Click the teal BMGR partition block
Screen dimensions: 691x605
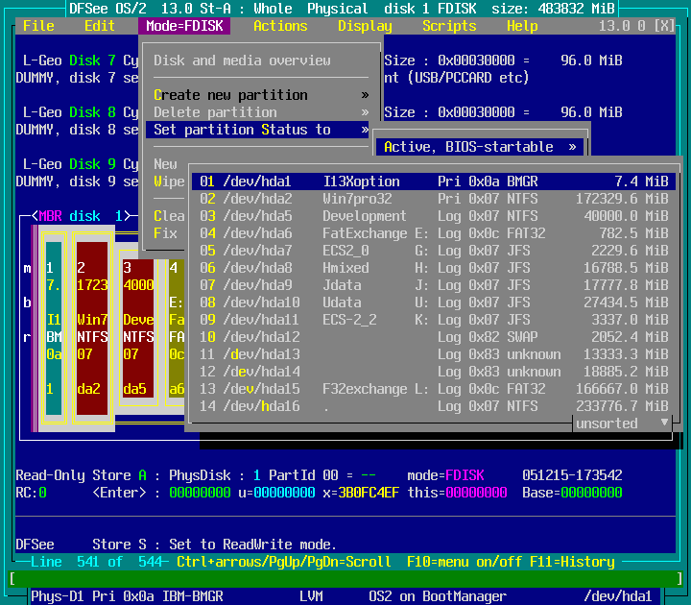point(54,328)
